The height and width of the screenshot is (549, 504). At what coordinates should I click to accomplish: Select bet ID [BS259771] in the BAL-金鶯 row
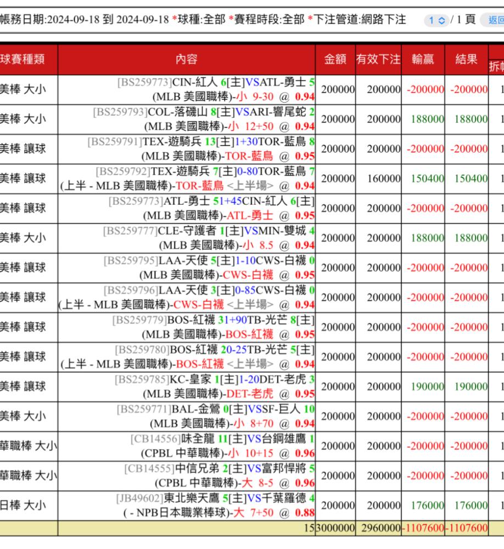(x=144, y=410)
